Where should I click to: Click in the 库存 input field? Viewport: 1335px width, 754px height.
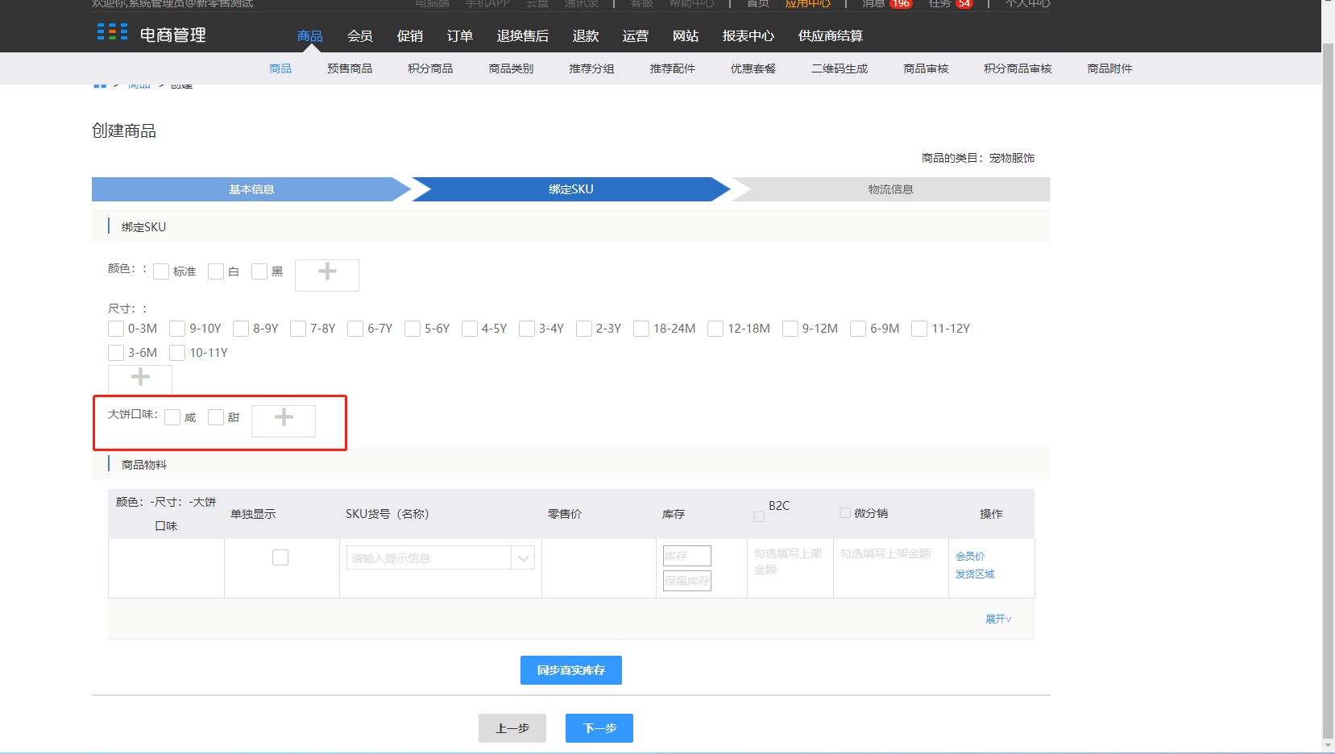687,556
